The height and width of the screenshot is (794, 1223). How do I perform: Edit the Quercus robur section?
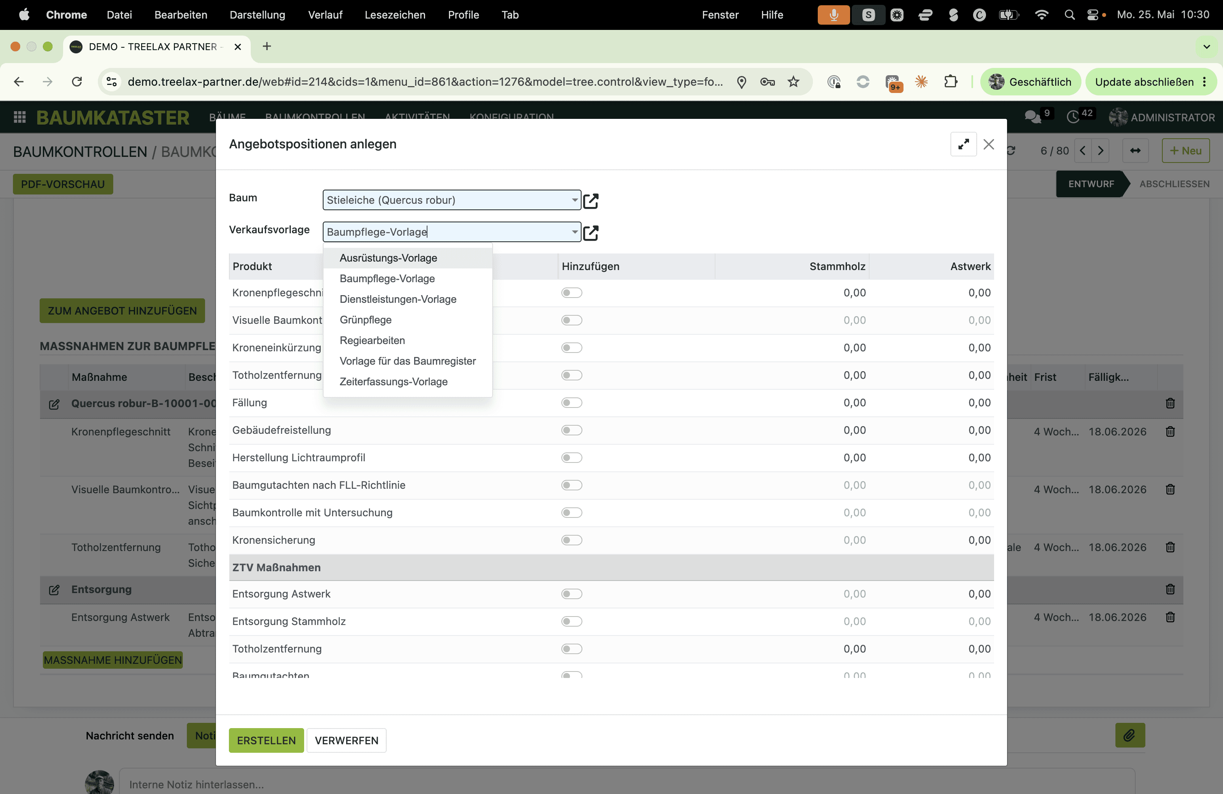click(x=54, y=404)
